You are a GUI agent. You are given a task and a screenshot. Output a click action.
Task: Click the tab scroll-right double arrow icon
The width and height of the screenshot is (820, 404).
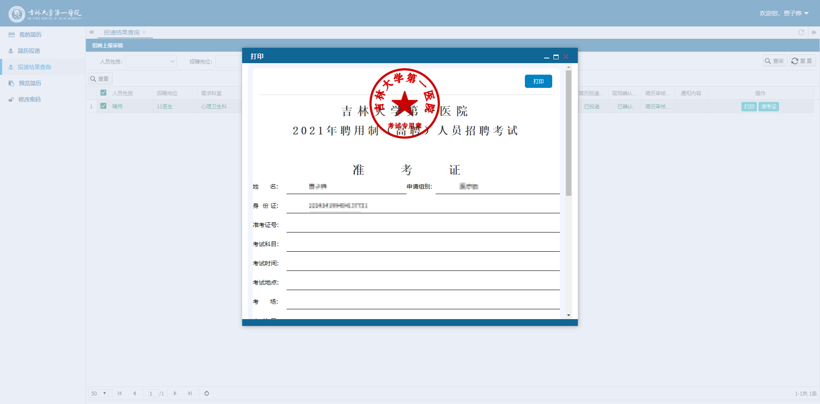click(x=814, y=32)
